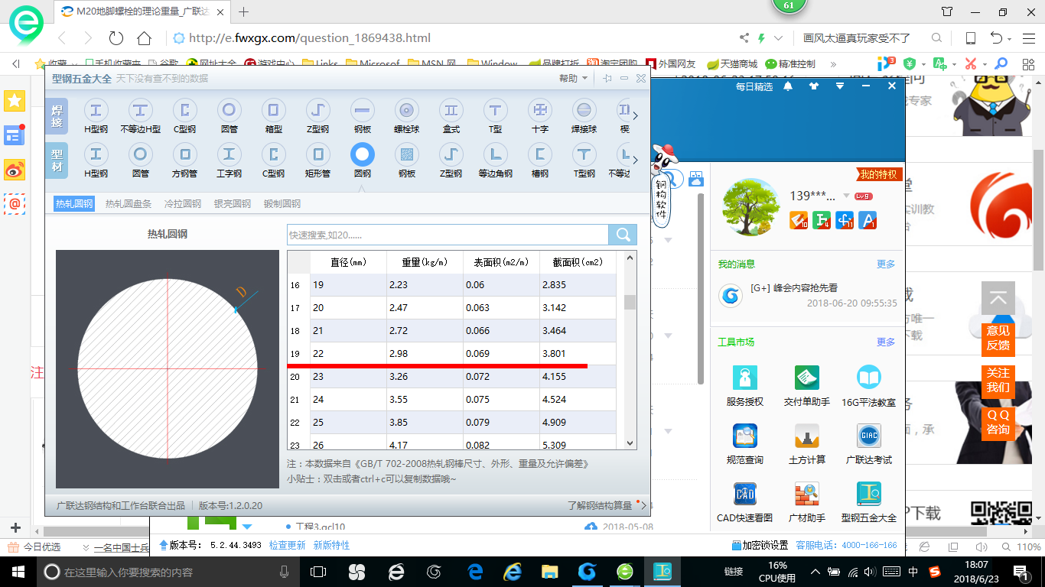Select 钢板 in the 焊接 row
The image size is (1045, 587).
(x=363, y=116)
